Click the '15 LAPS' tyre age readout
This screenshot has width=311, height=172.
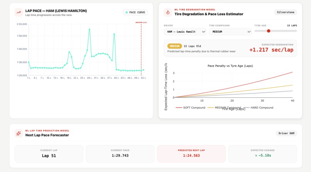292,25
